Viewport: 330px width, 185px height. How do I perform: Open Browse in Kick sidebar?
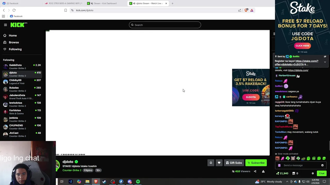(x=11, y=42)
